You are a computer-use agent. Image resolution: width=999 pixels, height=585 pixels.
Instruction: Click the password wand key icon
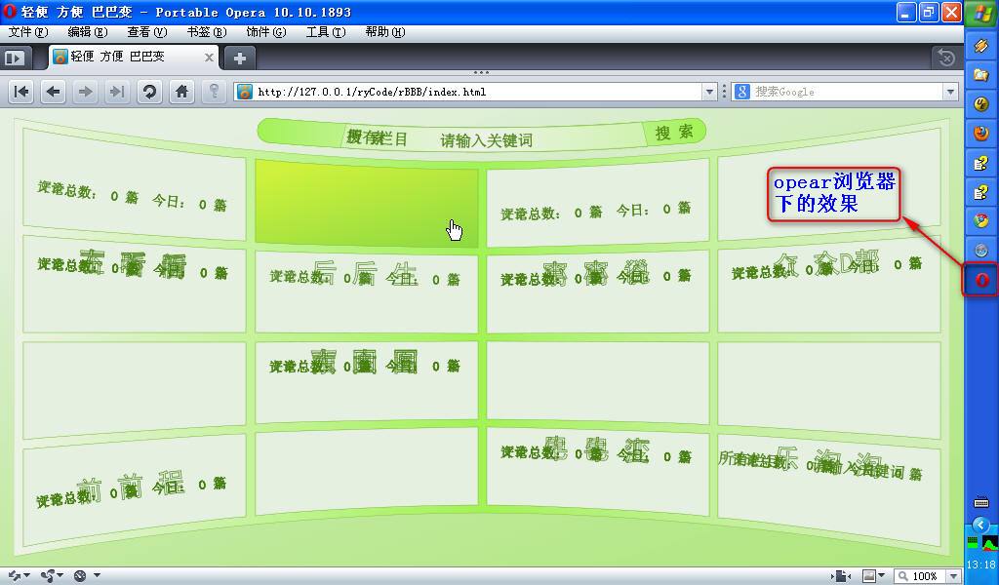point(214,92)
